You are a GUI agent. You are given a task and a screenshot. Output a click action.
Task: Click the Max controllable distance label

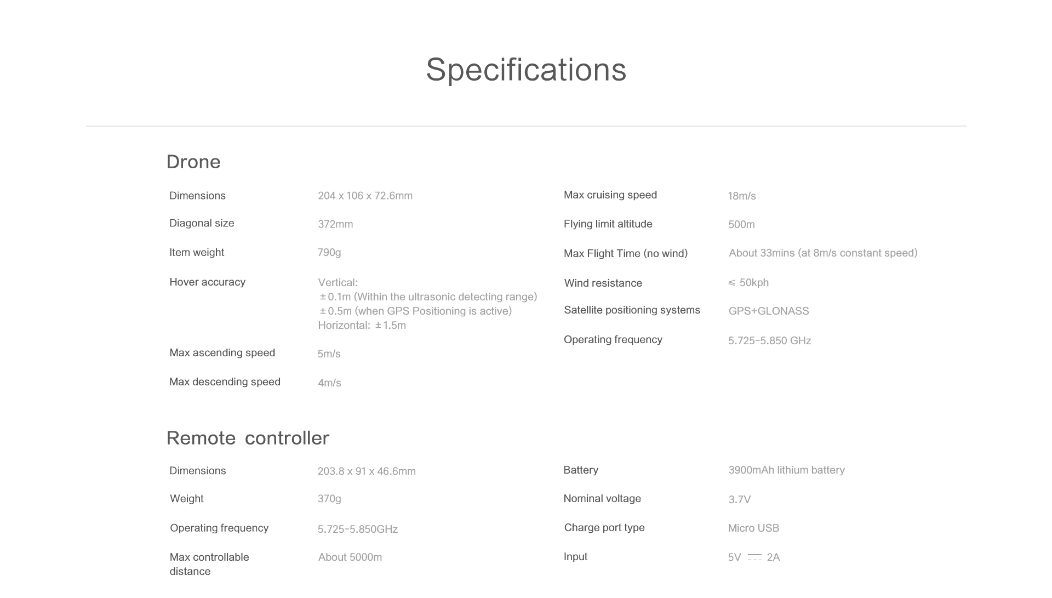pyautogui.click(x=209, y=564)
